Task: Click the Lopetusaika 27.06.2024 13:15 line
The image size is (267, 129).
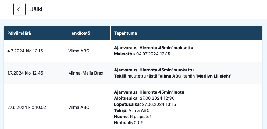Action: pos(145,104)
